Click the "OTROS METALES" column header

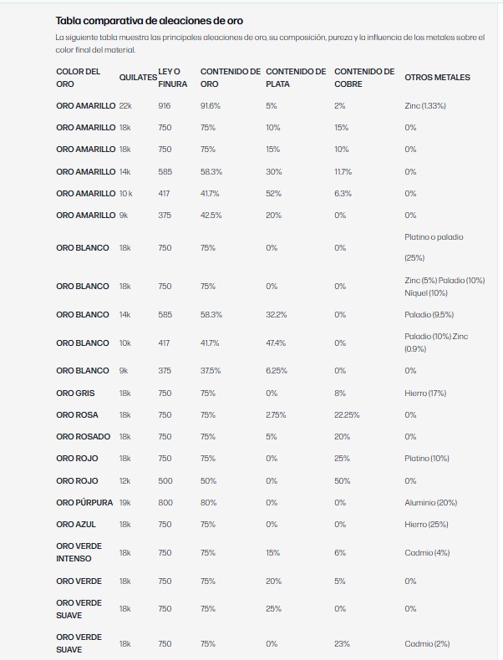point(437,78)
